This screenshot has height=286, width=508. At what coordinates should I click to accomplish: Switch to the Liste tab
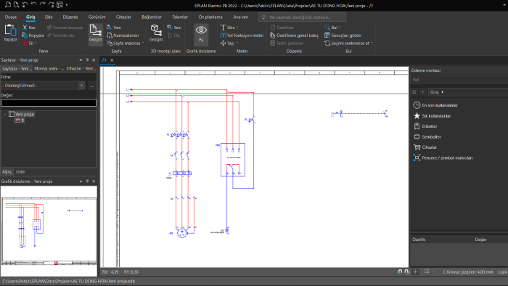[20, 171]
